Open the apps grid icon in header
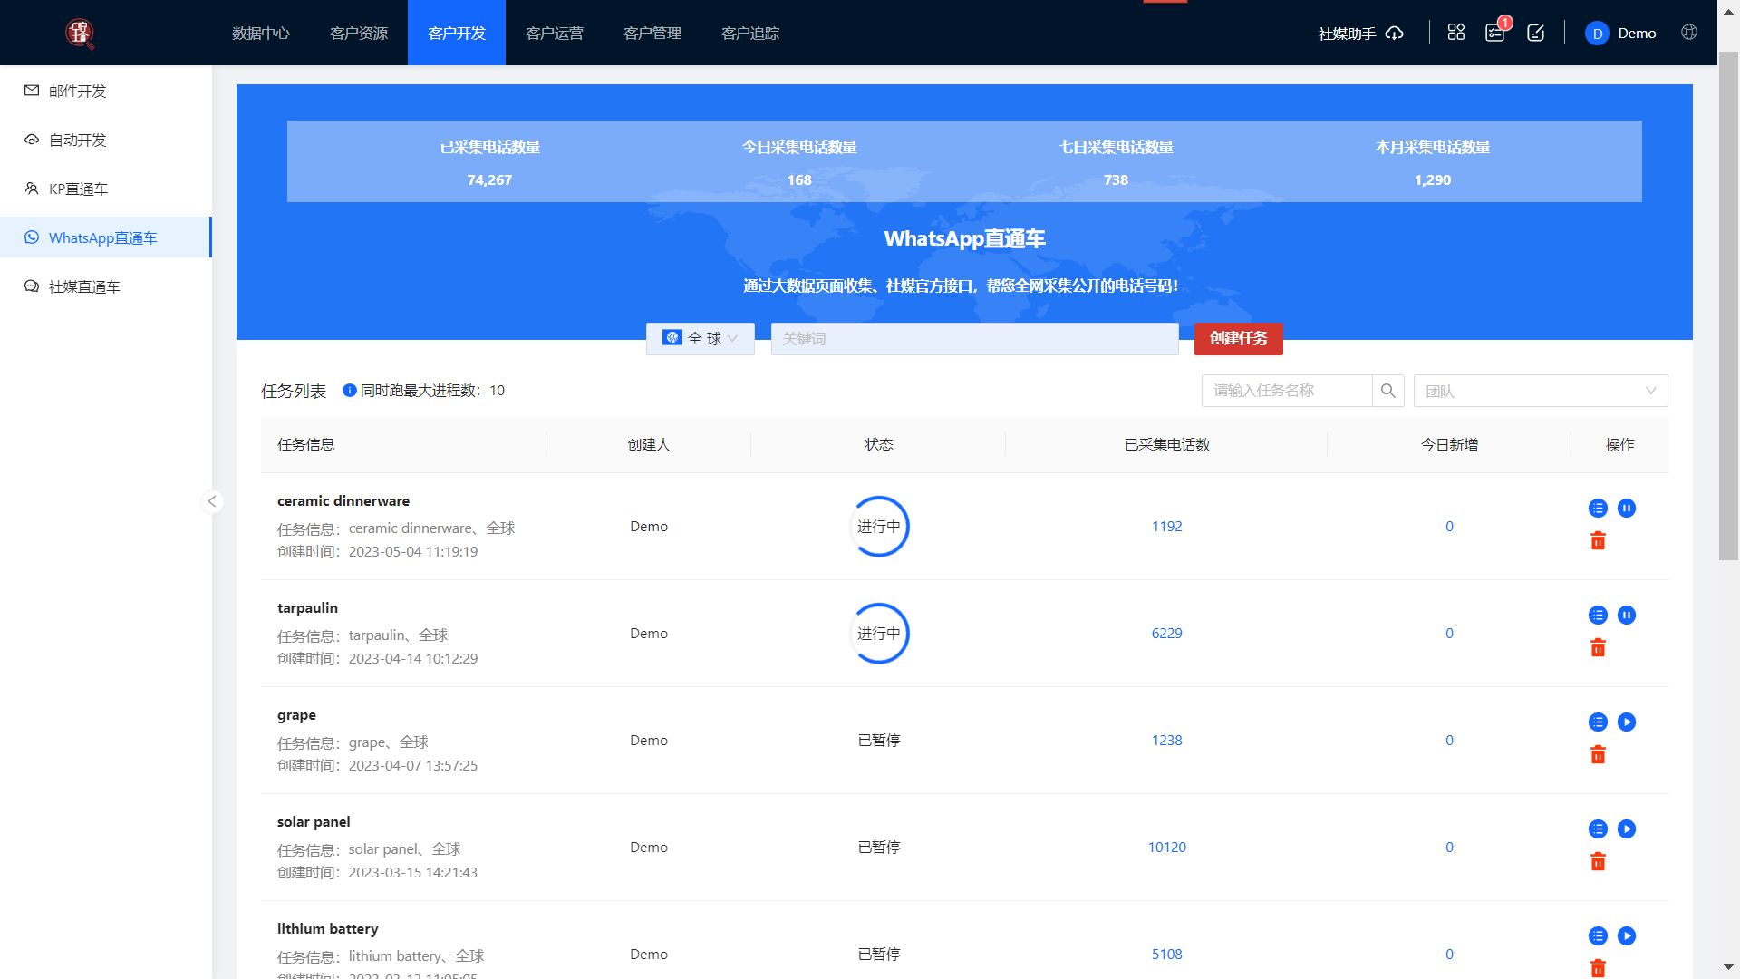The height and width of the screenshot is (979, 1740). [x=1456, y=33]
